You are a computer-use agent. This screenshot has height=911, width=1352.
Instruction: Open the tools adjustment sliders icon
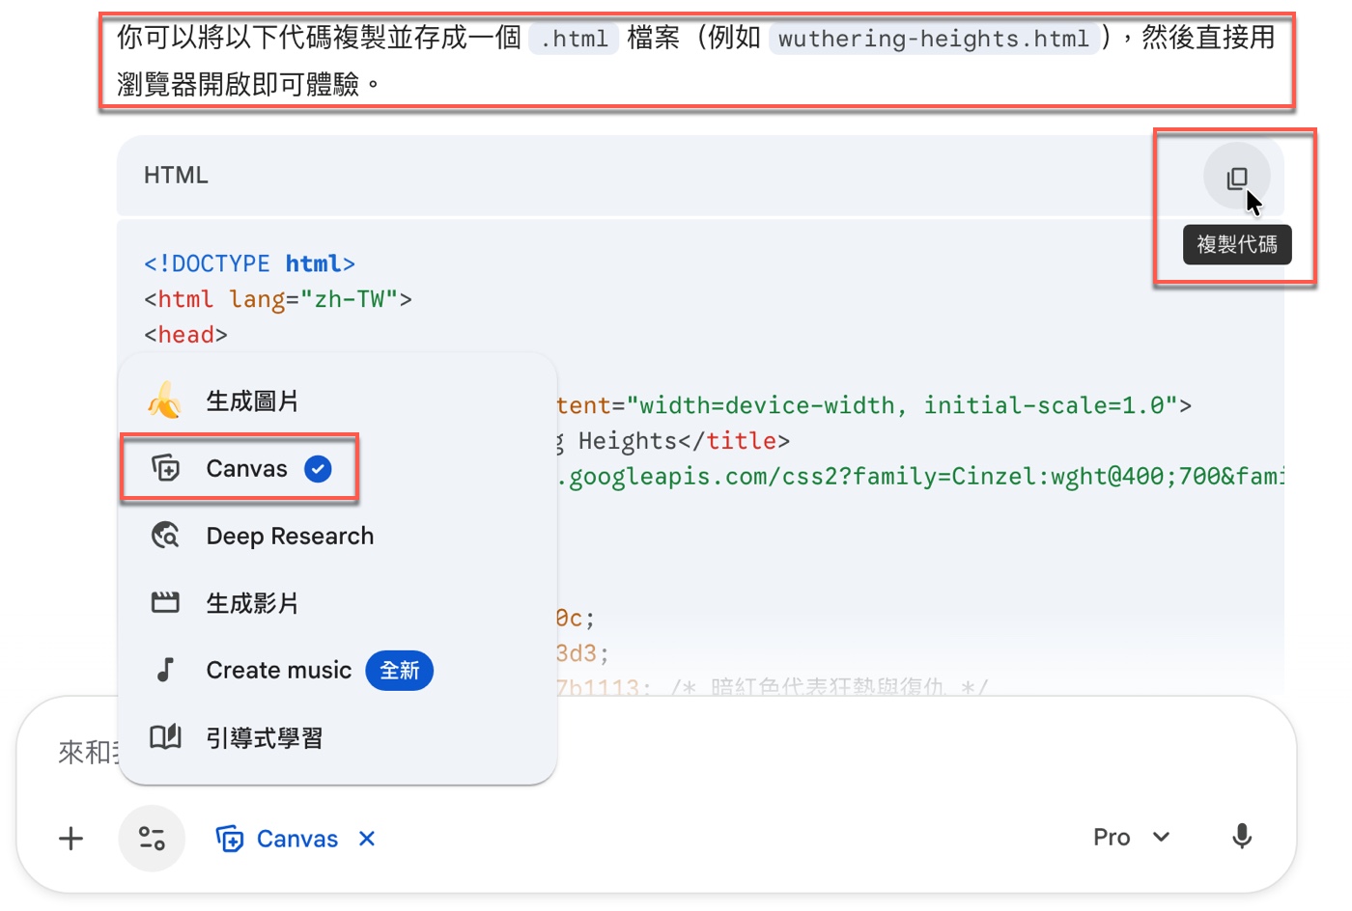[152, 838]
